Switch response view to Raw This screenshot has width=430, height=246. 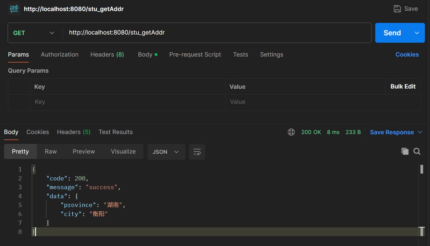51,152
